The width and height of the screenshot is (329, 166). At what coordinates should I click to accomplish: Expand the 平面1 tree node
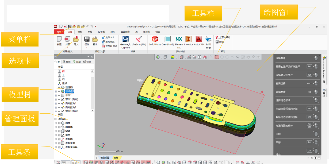[x=56, y=95]
